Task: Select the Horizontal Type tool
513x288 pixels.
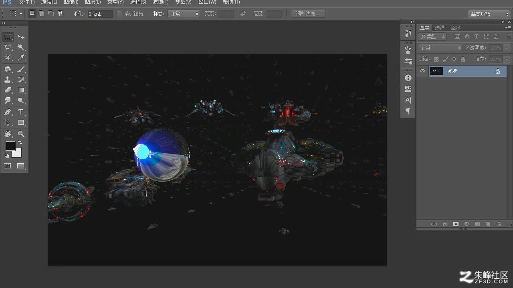Action: pos(21,112)
